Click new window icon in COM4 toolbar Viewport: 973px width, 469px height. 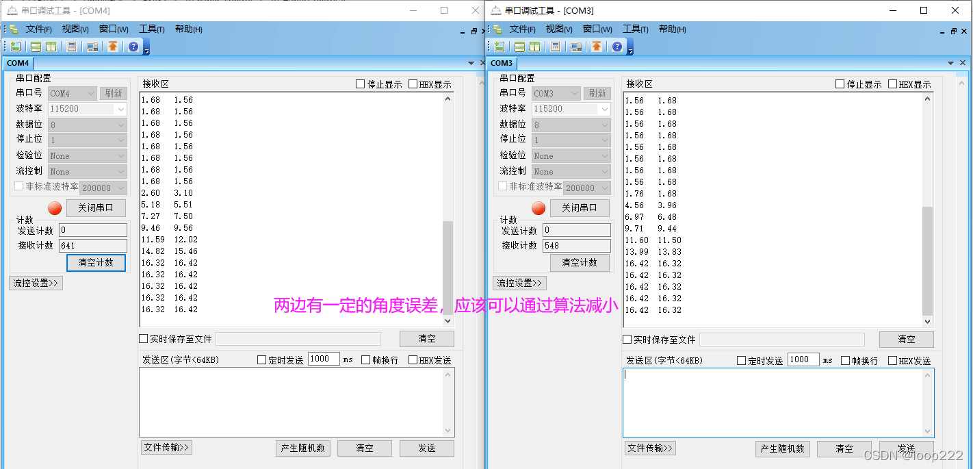[16, 47]
